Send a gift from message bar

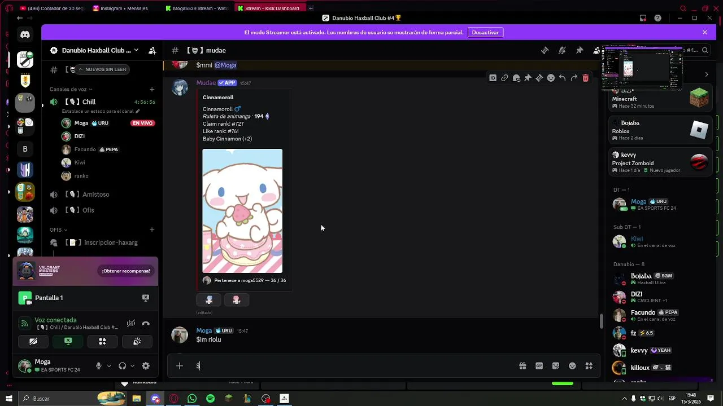point(522,366)
